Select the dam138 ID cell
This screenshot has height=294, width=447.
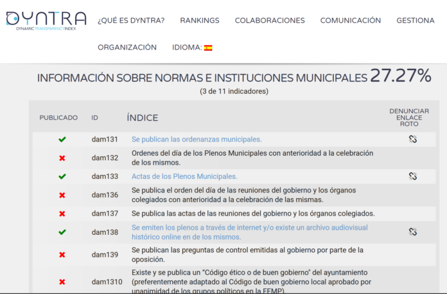[105, 232]
